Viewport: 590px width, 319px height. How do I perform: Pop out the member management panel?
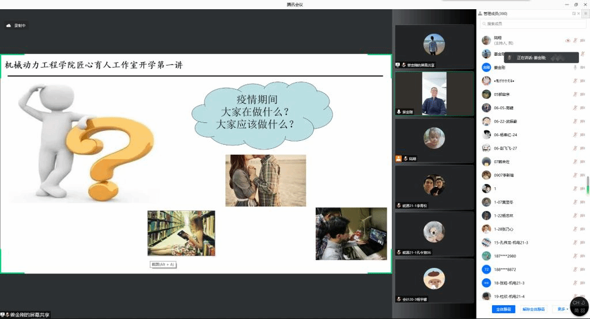click(x=573, y=13)
